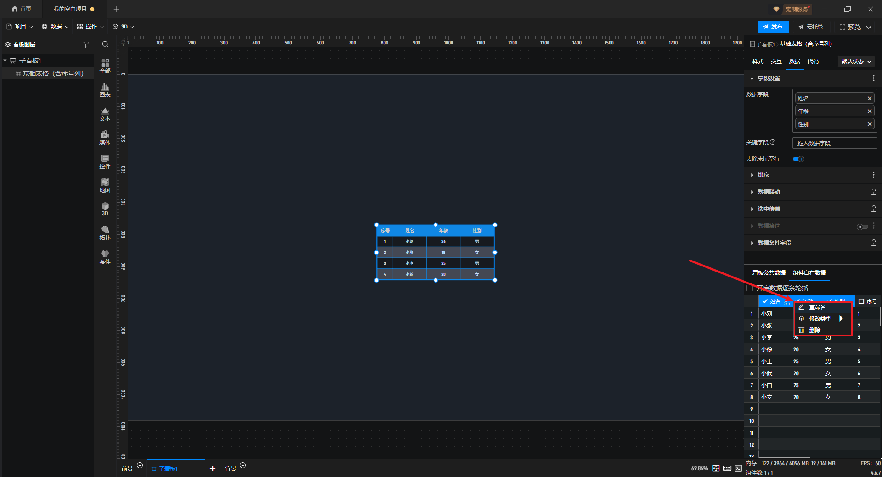Check the 序号 column checkbox
This screenshot has height=477, width=882.
pyautogui.click(x=861, y=301)
